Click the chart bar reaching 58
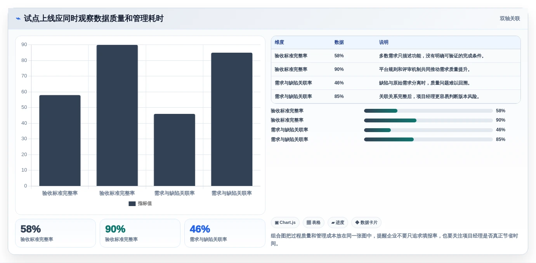 click(x=60, y=141)
